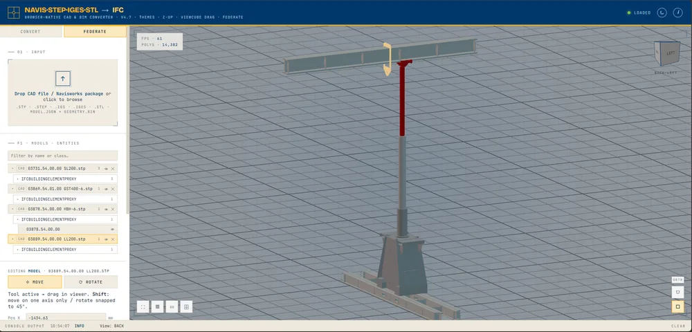The image size is (692, 332).
Task: Select the red column segment in the viewer
Action: point(403,99)
